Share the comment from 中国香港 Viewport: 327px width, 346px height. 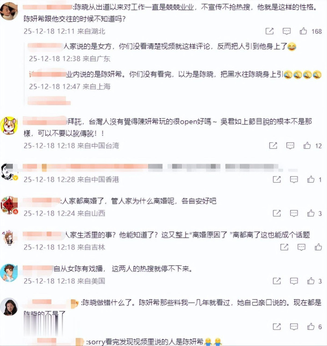pyautogui.click(x=277, y=179)
